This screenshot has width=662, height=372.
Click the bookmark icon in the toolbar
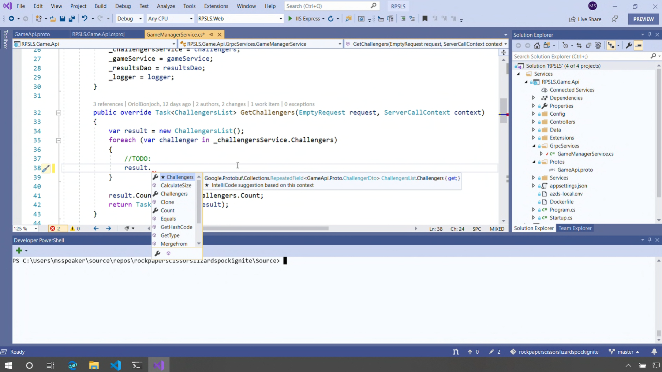click(x=425, y=19)
